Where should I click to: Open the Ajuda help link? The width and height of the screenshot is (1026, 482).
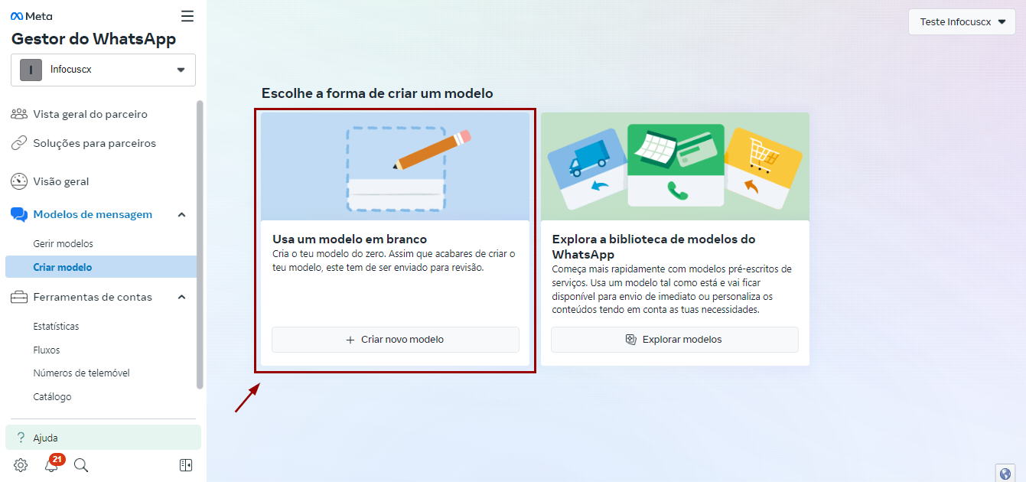point(46,438)
